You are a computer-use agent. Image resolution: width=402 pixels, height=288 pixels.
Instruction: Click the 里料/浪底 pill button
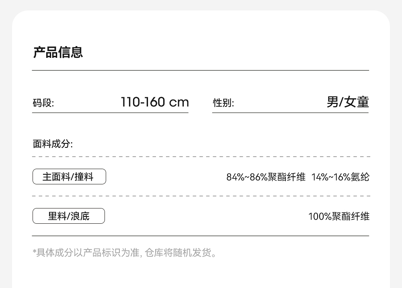click(x=69, y=216)
